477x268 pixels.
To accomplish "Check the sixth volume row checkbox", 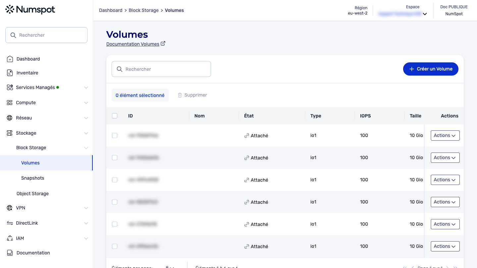I will click(115, 246).
